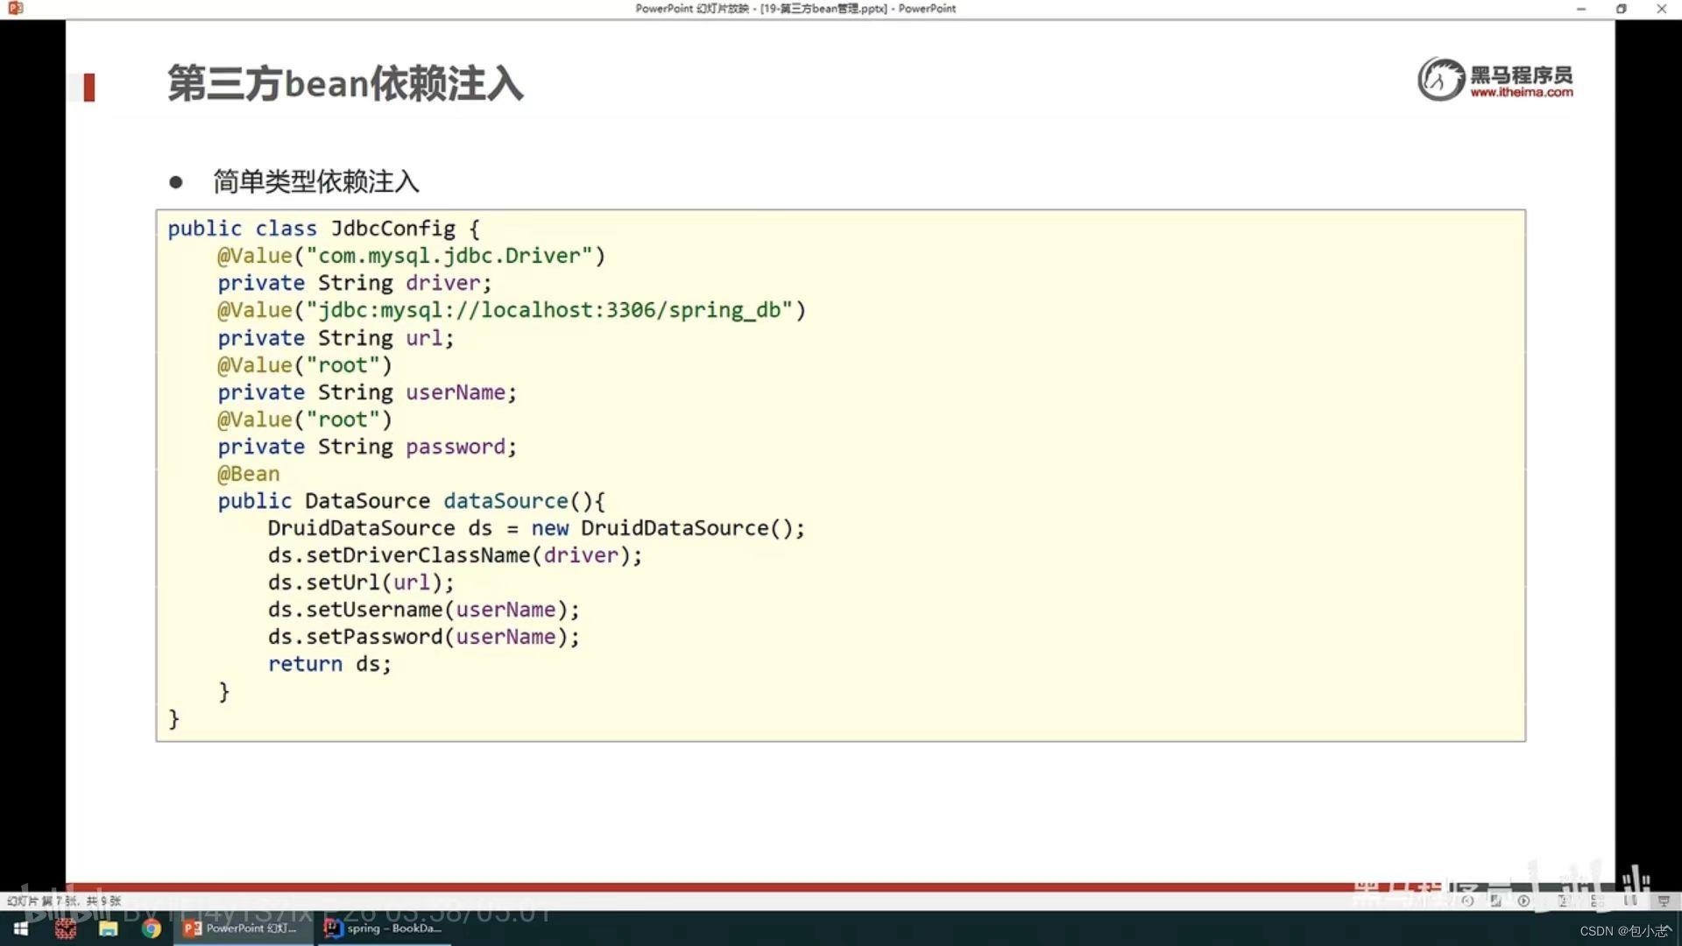
Task: Switch to Reading view icon
Action: (1630, 900)
